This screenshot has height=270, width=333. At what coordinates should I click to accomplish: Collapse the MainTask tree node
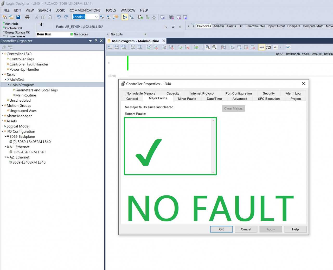click(x=5, y=80)
